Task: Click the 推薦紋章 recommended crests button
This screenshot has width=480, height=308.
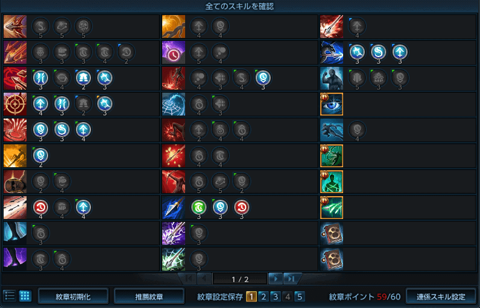Action: point(149,297)
